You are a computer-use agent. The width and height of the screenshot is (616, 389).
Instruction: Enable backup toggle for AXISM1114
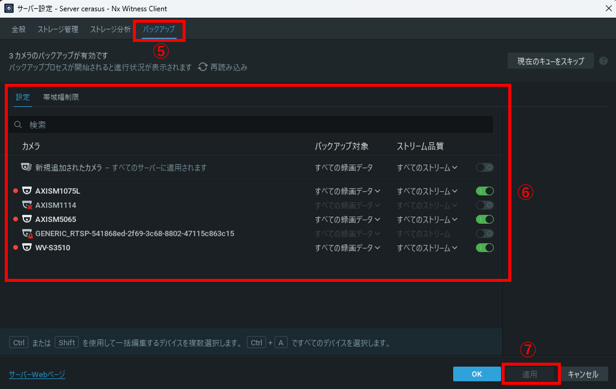485,205
